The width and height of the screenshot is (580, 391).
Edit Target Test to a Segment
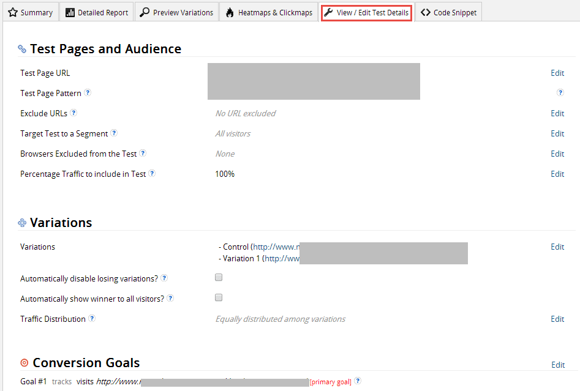pos(557,134)
